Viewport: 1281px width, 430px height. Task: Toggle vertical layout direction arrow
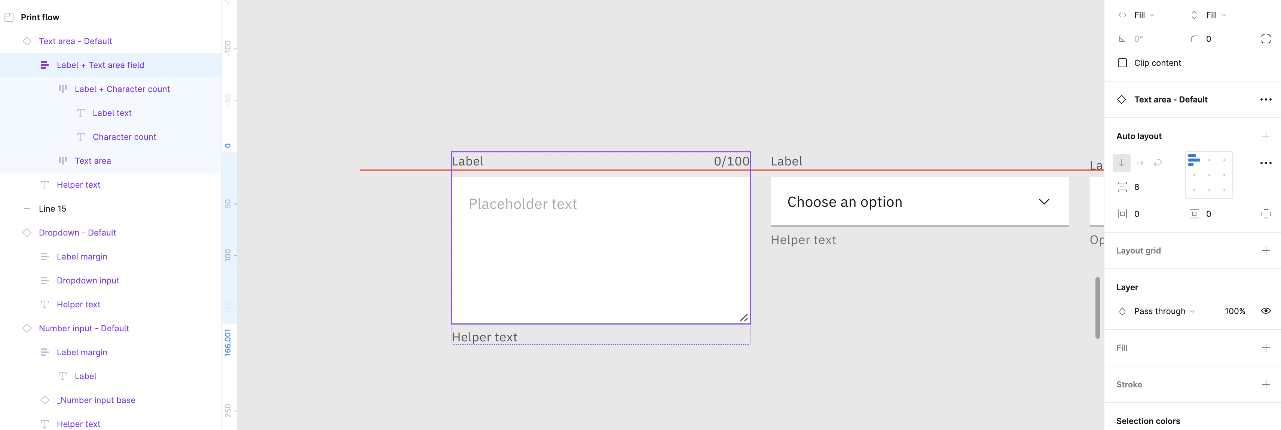pyautogui.click(x=1121, y=163)
